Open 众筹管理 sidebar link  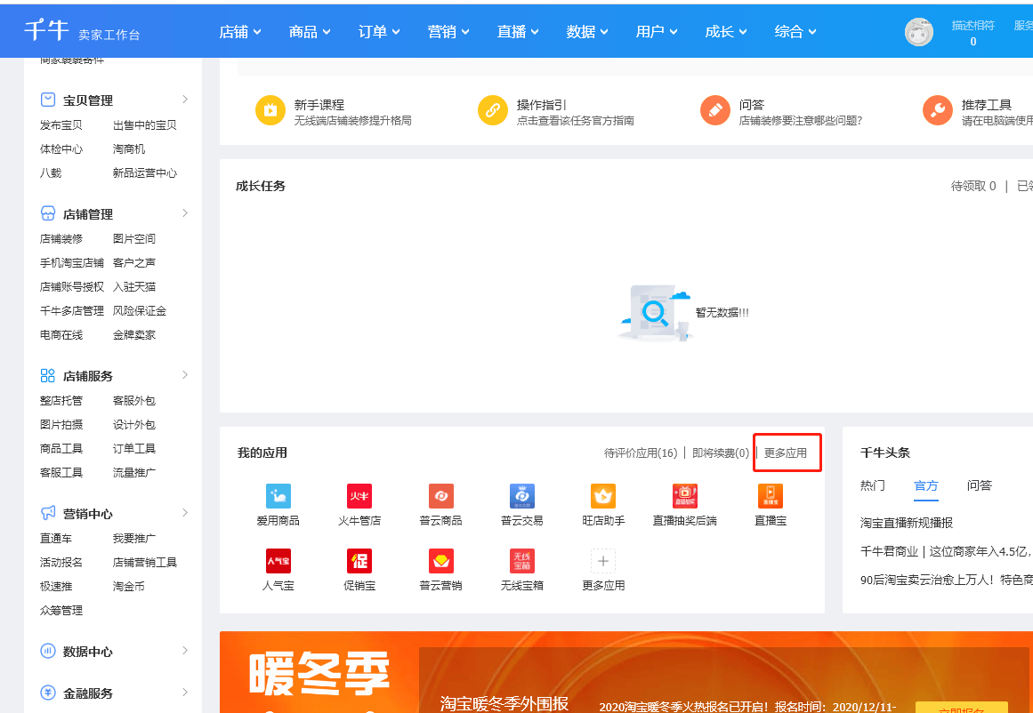coord(61,610)
